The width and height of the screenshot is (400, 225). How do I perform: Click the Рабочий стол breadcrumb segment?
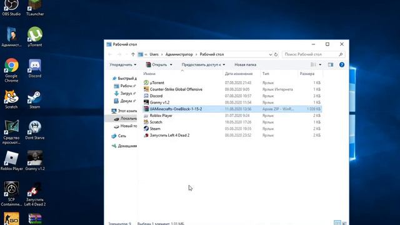click(212, 54)
